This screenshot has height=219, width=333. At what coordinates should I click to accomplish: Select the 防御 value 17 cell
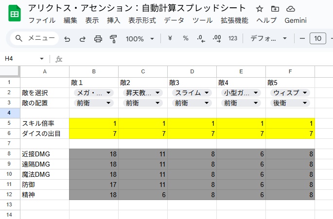pos(94,185)
